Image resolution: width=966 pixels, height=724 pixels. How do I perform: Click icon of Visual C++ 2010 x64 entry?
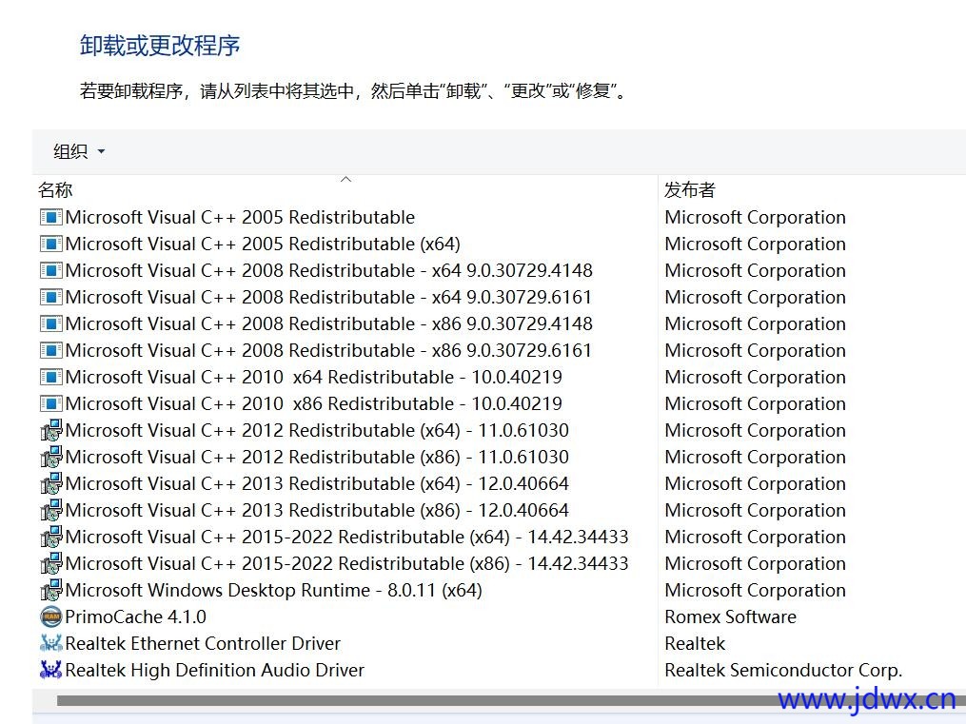tap(51, 377)
